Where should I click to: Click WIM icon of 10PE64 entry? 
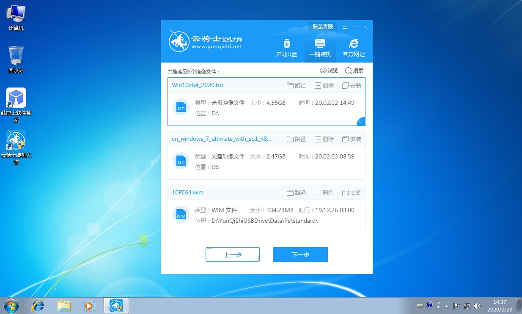click(181, 214)
